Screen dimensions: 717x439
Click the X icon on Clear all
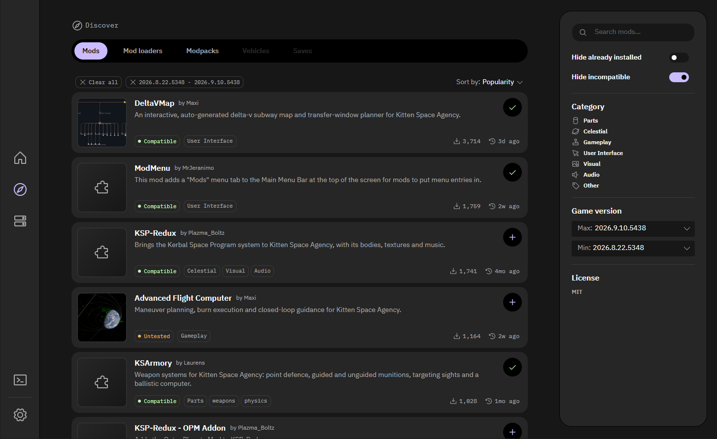83,82
